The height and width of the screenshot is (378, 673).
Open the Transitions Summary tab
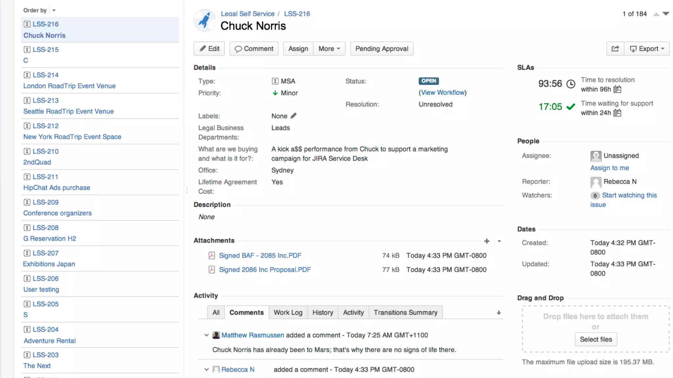pyautogui.click(x=405, y=312)
